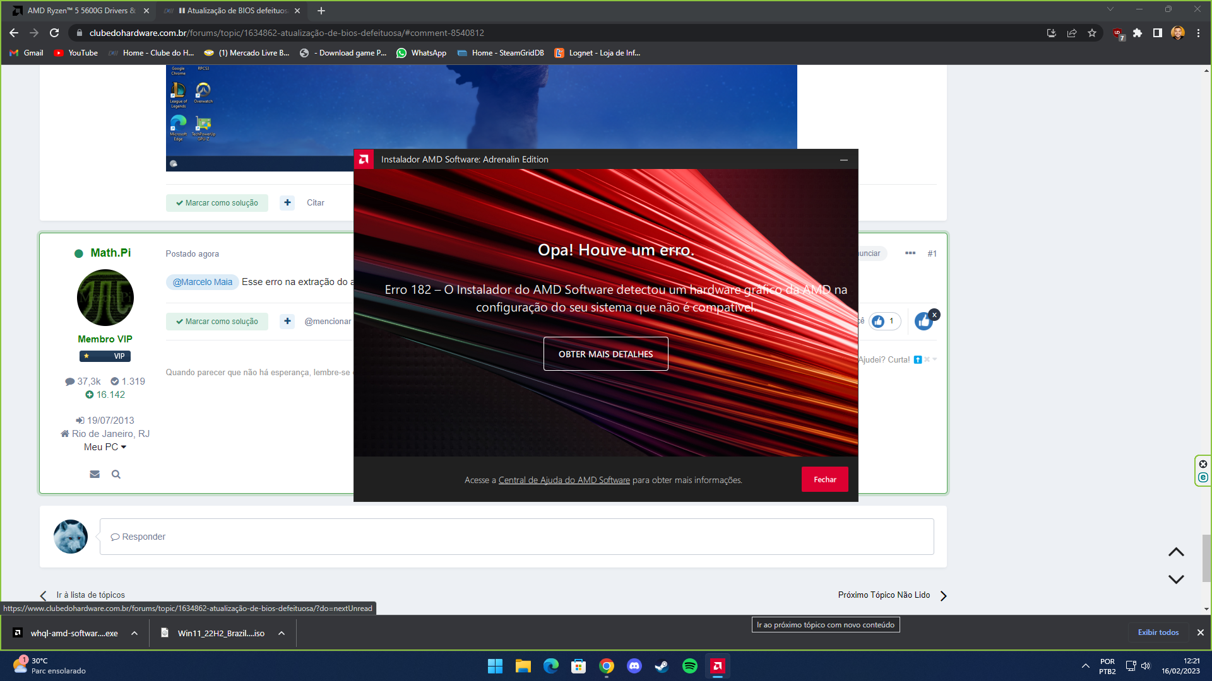
Task: Open the uBlock extension icon
Action: 1118,33
